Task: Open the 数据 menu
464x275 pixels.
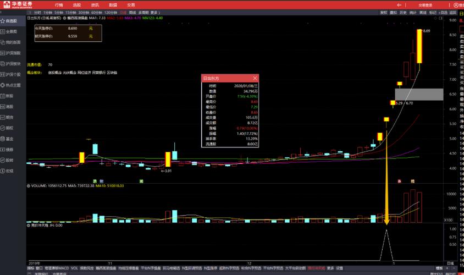Action: pyautogui.click(x=113, y=5)
